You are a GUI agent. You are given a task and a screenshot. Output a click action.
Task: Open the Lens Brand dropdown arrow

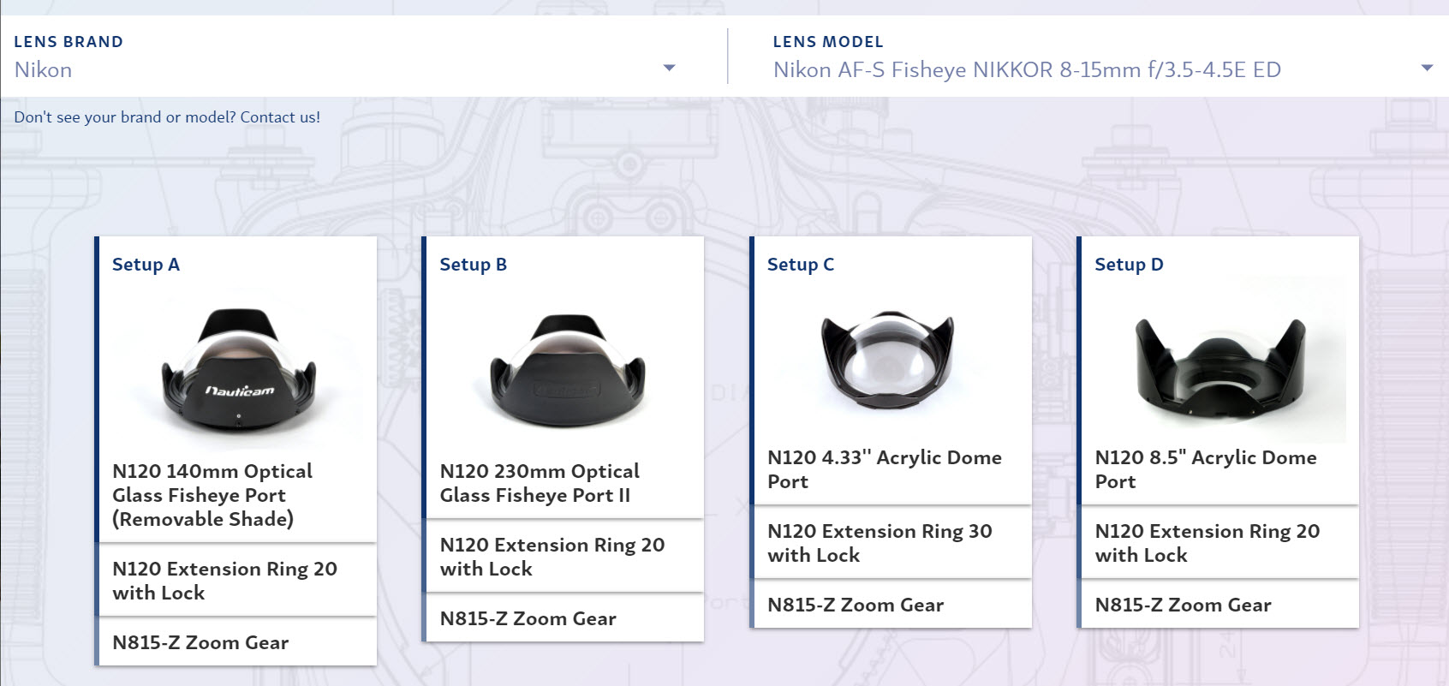(670, 69)
